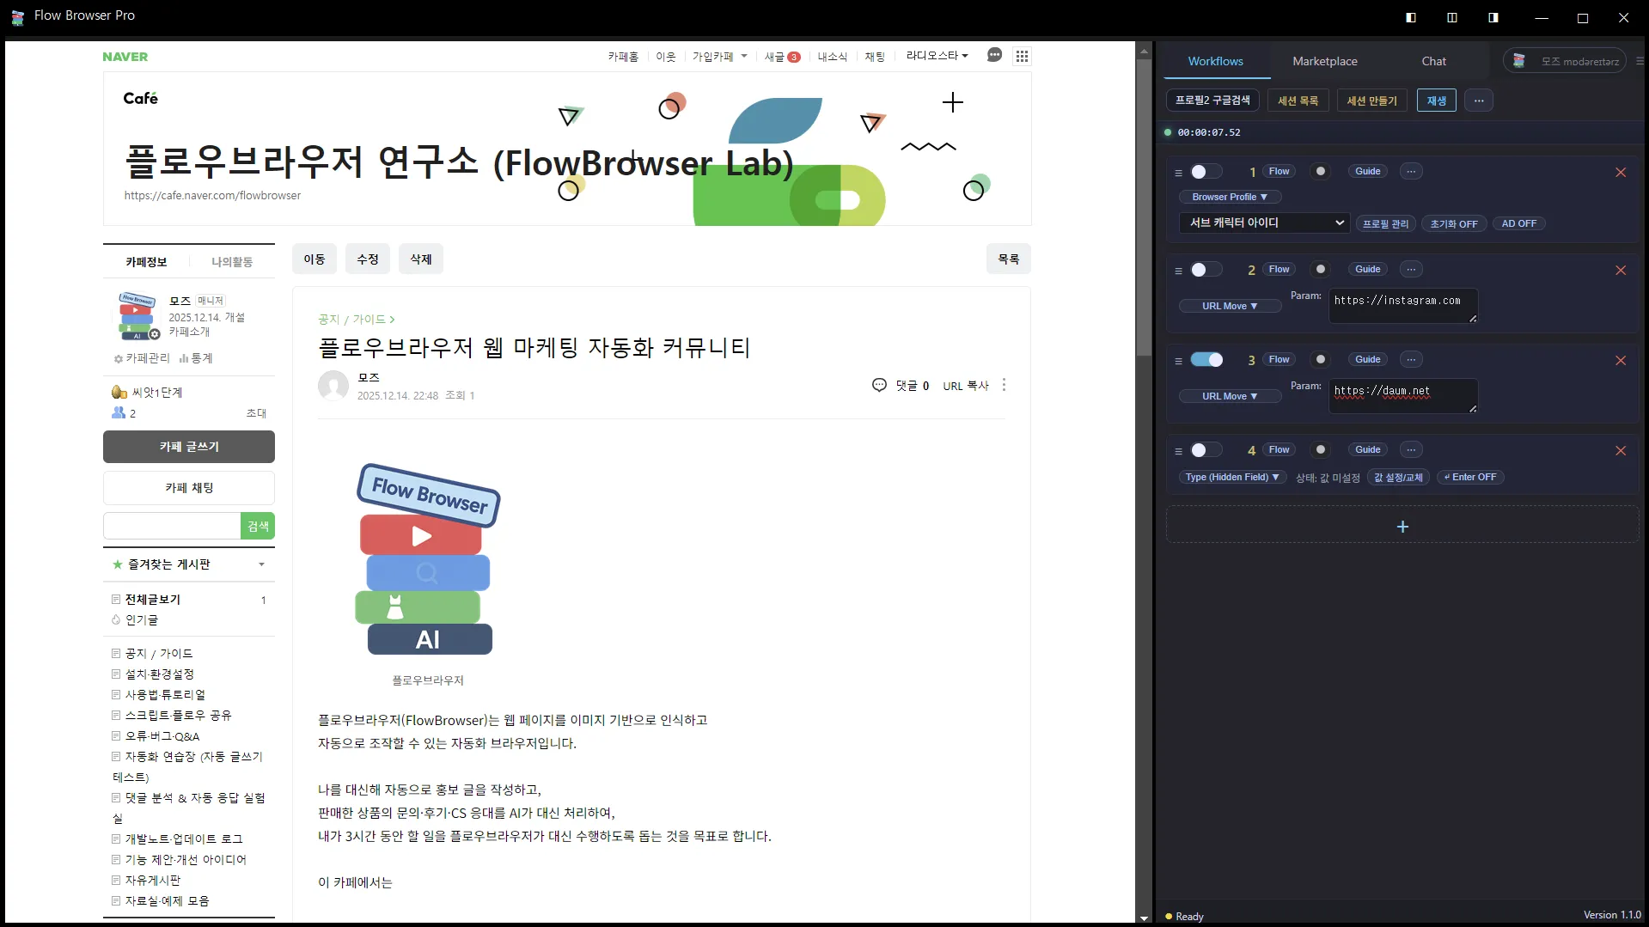Add a new workflow step with the plus icon

(1402, 526)
